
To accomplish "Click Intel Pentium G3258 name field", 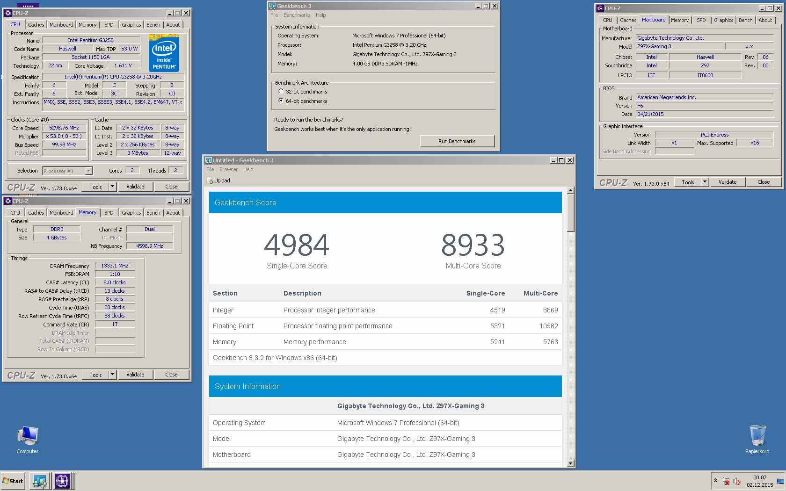I will (91, 40).
